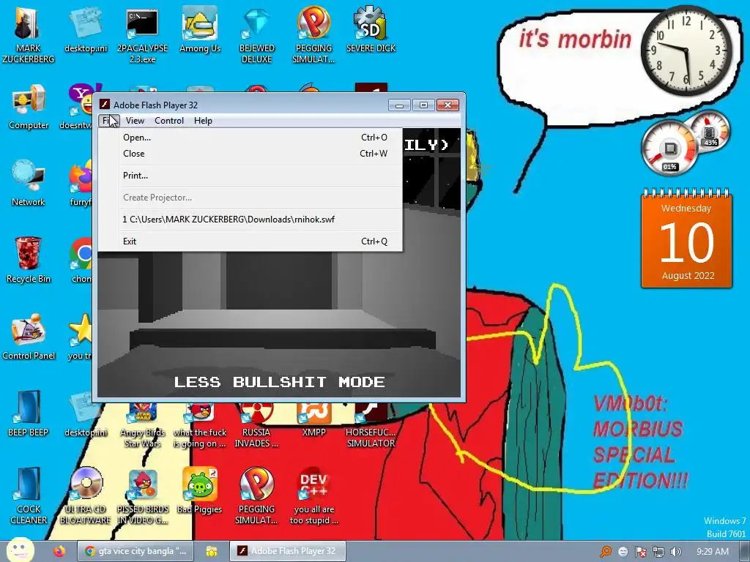Click the 9:29 AM taskbar clock
Image resolution: width=750 pixels, height=562 pixels.
[x=712, y=552]
